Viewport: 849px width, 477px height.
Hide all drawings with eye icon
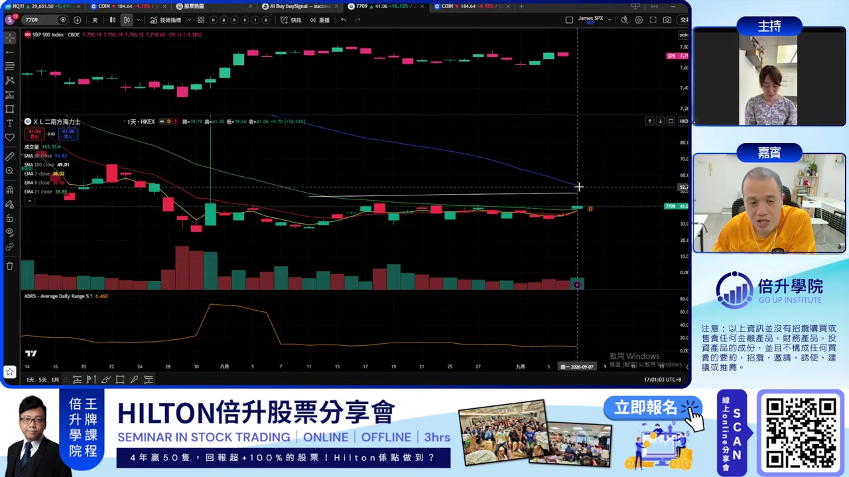9,233
